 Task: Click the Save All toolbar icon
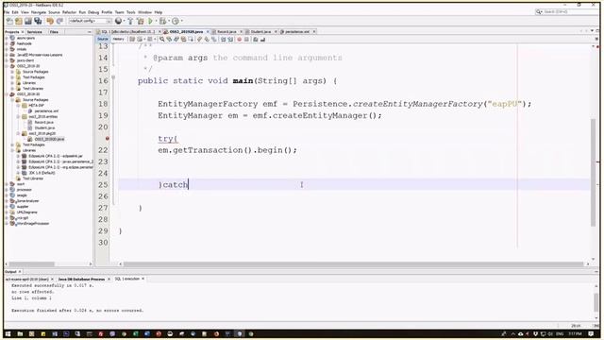(x=38, y=21)
